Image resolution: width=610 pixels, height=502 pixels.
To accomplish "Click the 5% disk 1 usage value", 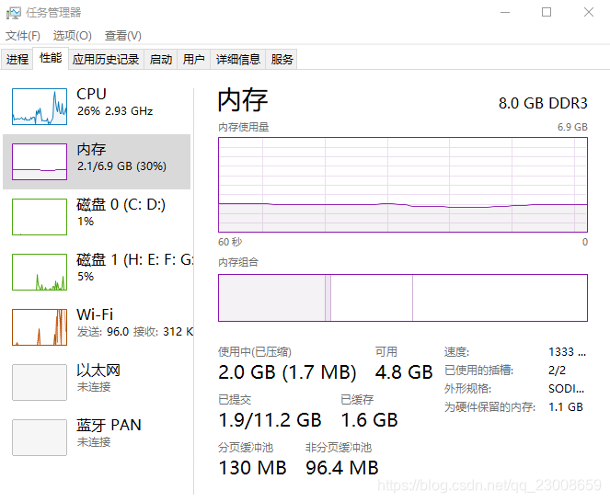I will click(86, 277).
